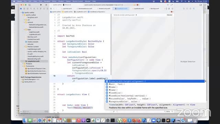Choose foregroundColor(_ color:) completion

point(155,102)
